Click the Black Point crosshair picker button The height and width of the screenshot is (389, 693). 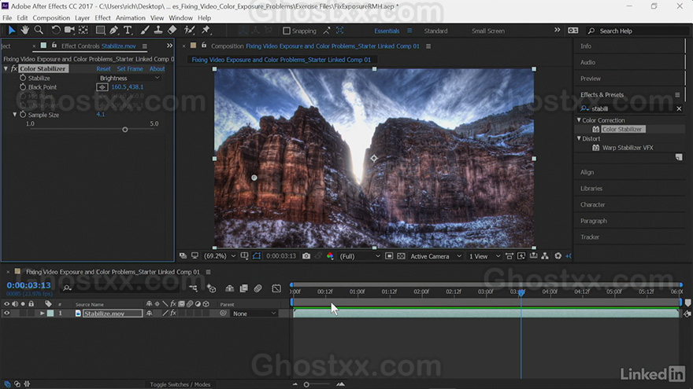102,87
